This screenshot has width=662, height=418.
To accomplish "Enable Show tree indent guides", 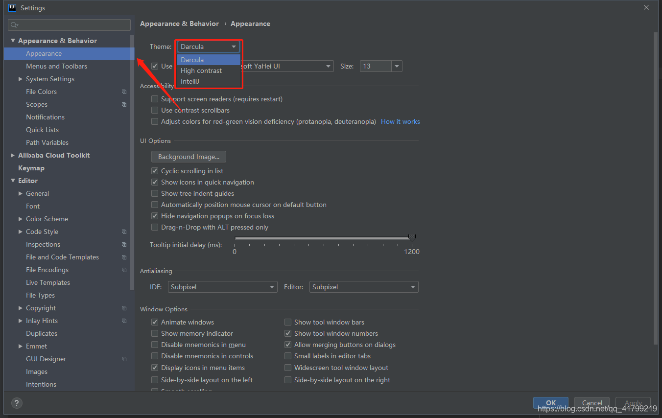I will point(155,193).
